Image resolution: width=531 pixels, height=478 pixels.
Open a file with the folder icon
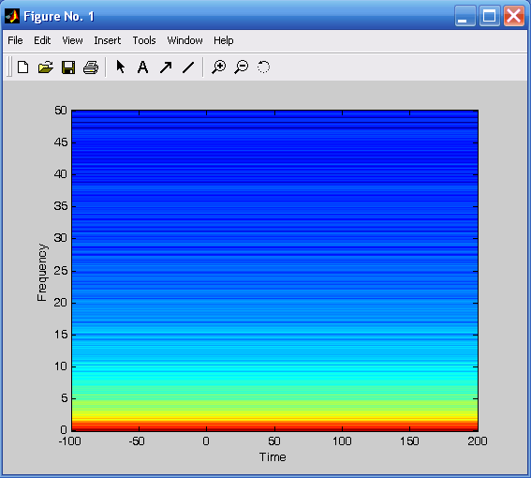[x=45, y=67]
